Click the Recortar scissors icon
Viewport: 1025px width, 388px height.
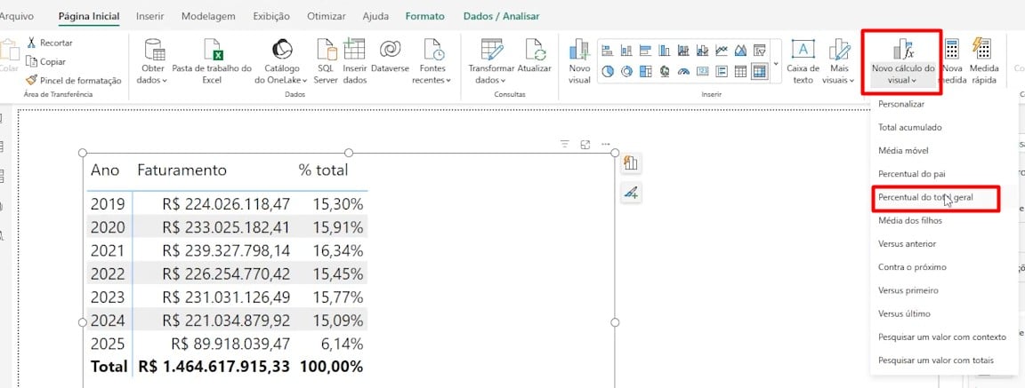point(31,43)
